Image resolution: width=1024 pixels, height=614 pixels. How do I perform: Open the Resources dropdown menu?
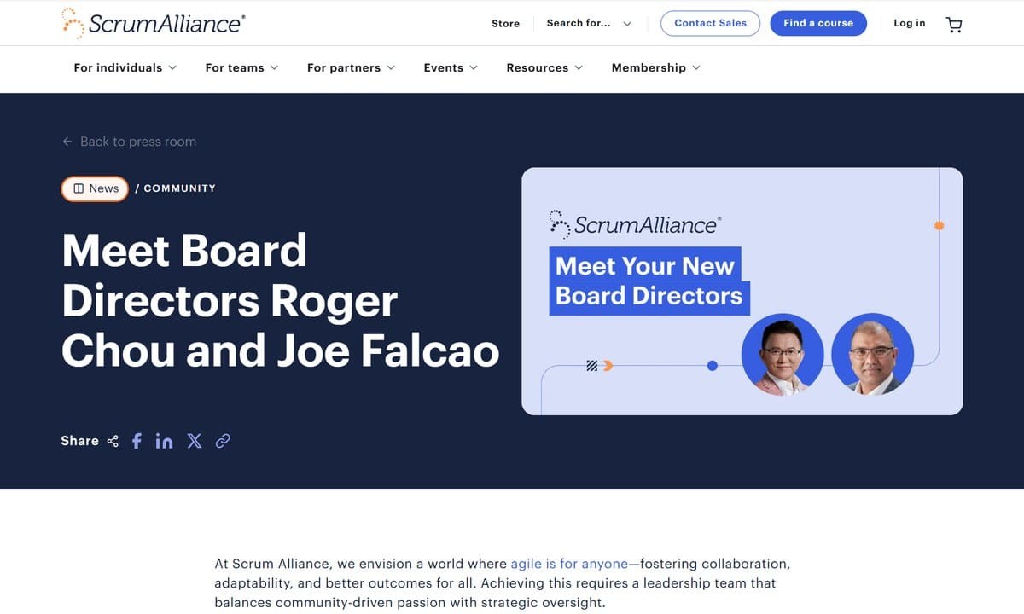pyautogui.click(x=544, y=67)
